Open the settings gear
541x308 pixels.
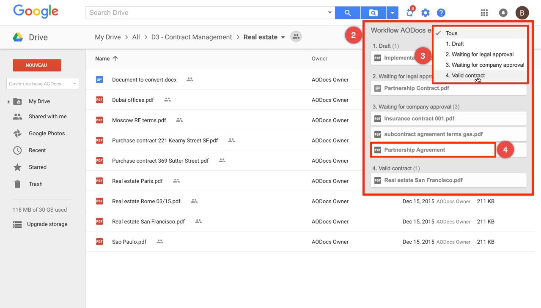coord(426,13)
